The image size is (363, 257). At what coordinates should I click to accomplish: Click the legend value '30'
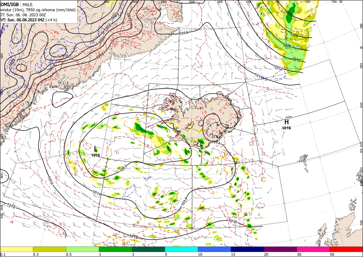299,254
